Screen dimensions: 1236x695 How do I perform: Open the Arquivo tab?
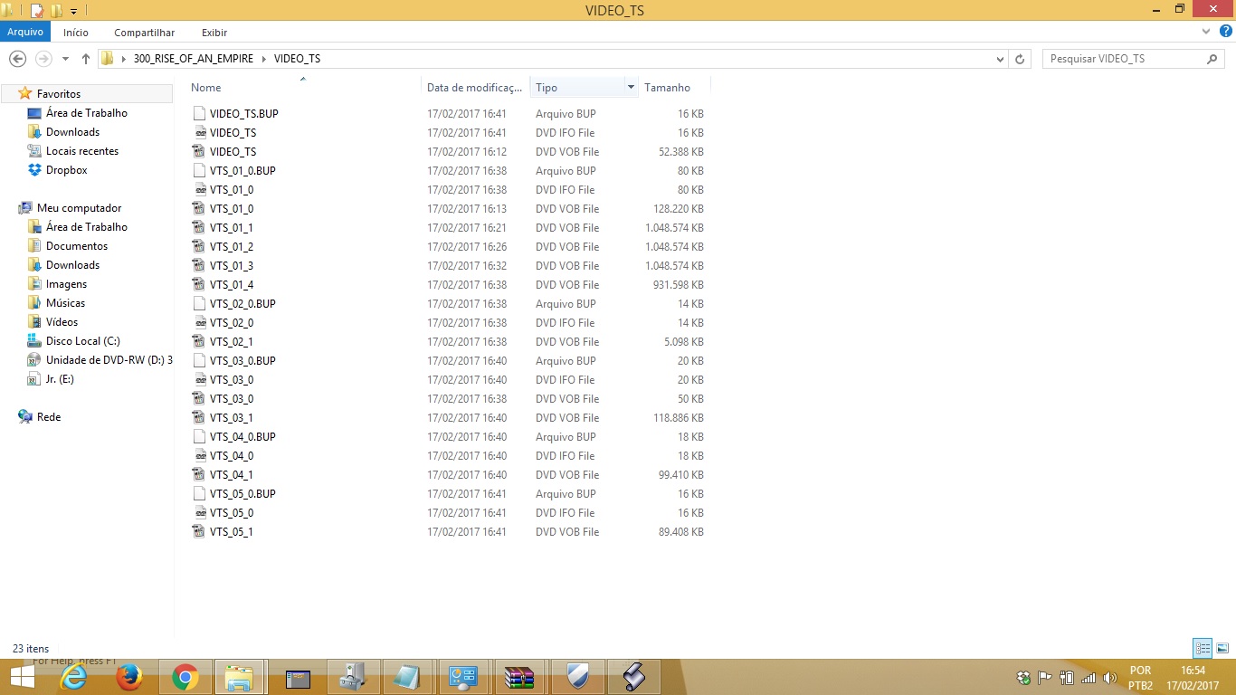click(25, 32)
